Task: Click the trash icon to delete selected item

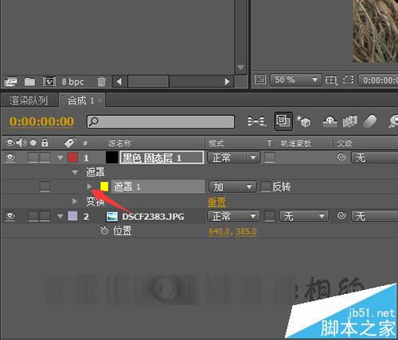Action: (101, 82)
